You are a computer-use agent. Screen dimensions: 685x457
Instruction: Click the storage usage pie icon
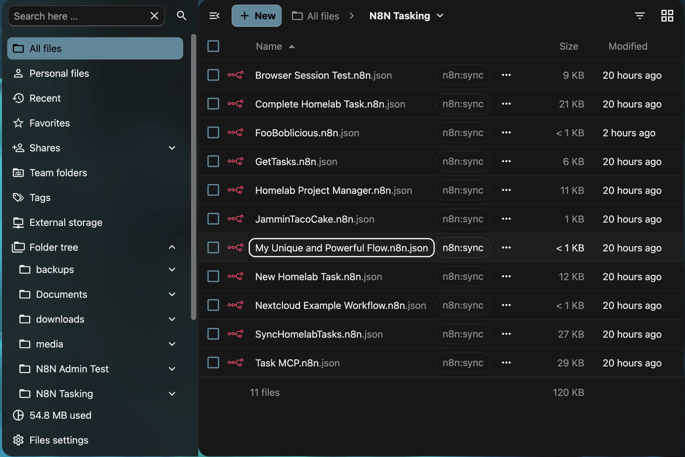click(x=18, y=415)
